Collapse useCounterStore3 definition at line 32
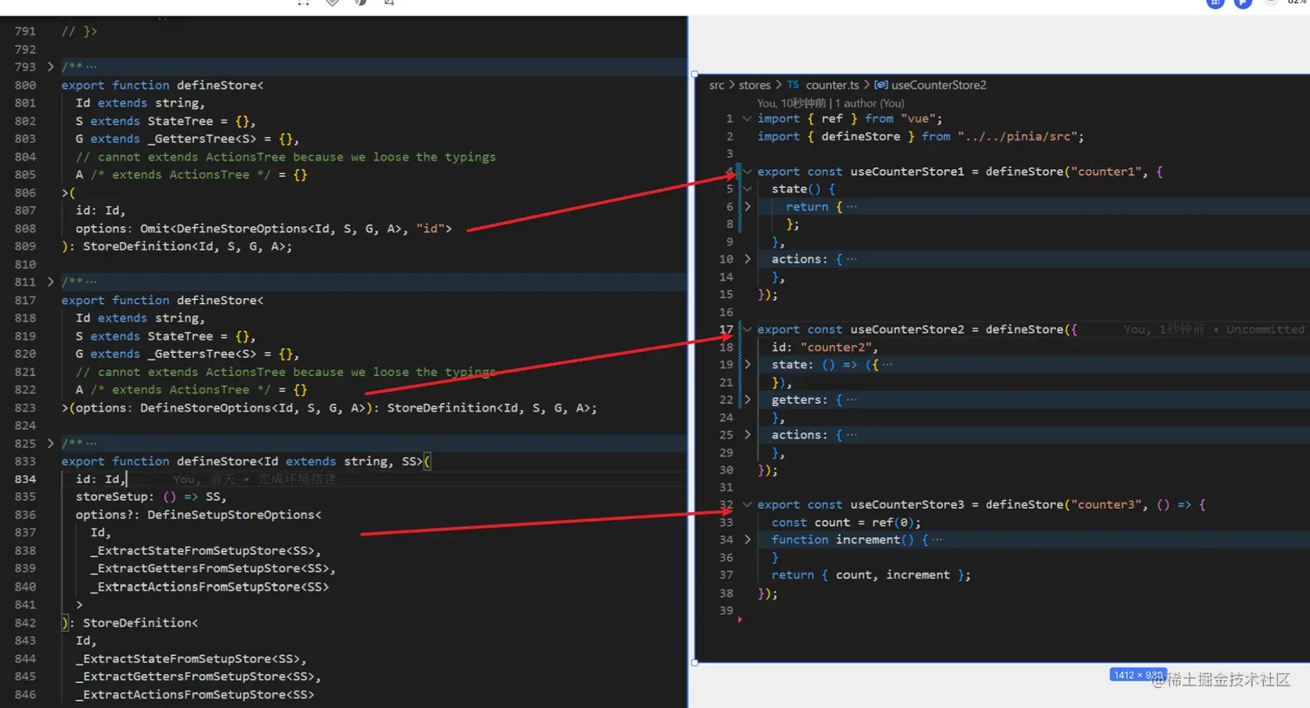 [x=747, y=504]
